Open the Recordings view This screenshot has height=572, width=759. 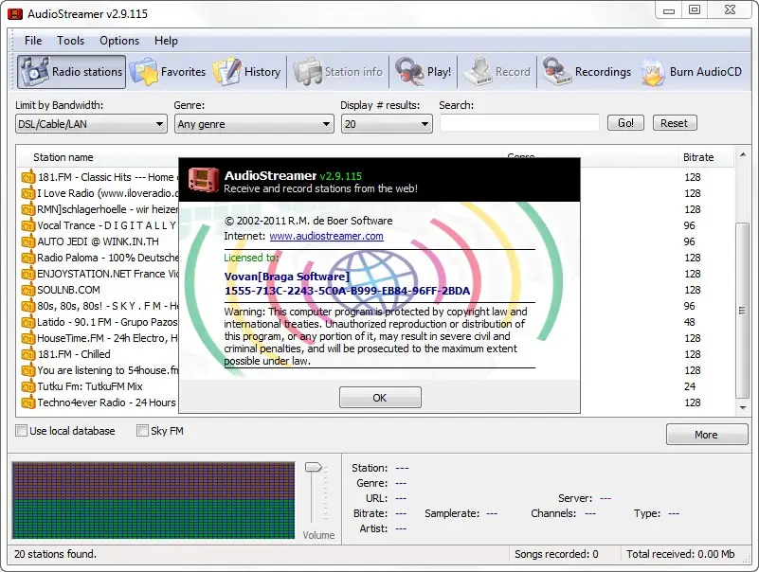click(x=587, y=72)
